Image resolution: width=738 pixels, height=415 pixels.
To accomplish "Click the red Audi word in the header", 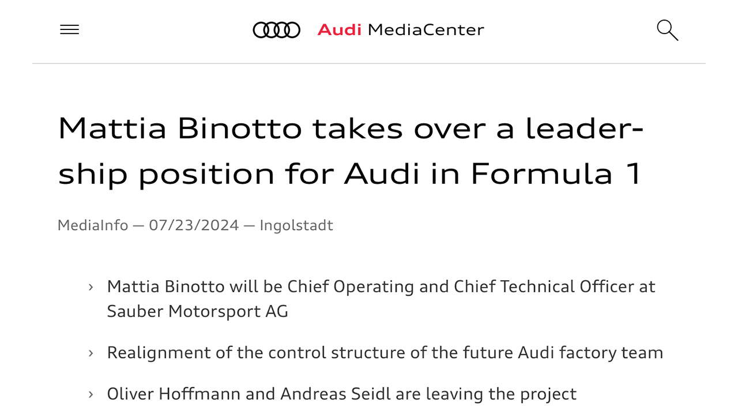I will [x=339, y=30].
